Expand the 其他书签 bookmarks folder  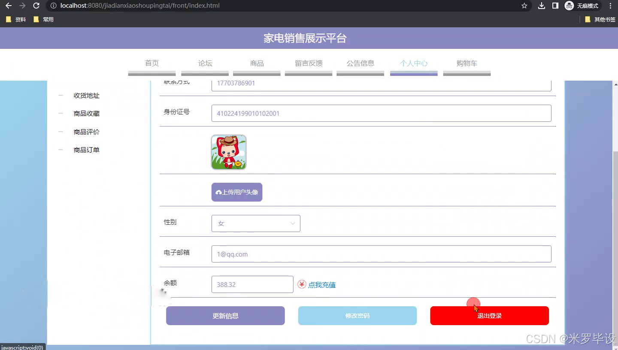point(602,19)
